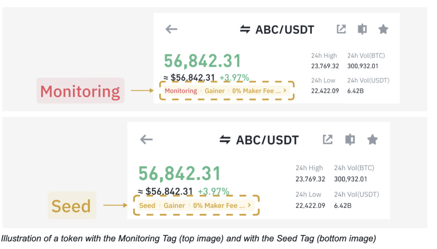Click the large yellow Seed label
This screenshot has width=437, height=249.
coord(71,206)
